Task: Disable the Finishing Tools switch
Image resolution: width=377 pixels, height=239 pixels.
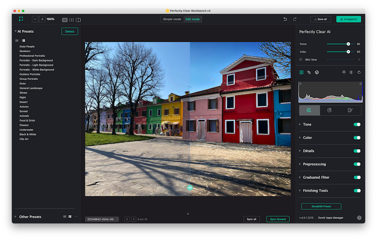Action: point(357,191)
